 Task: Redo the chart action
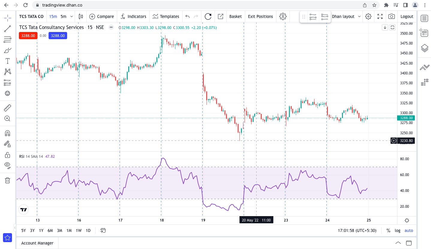pos(196,16)
